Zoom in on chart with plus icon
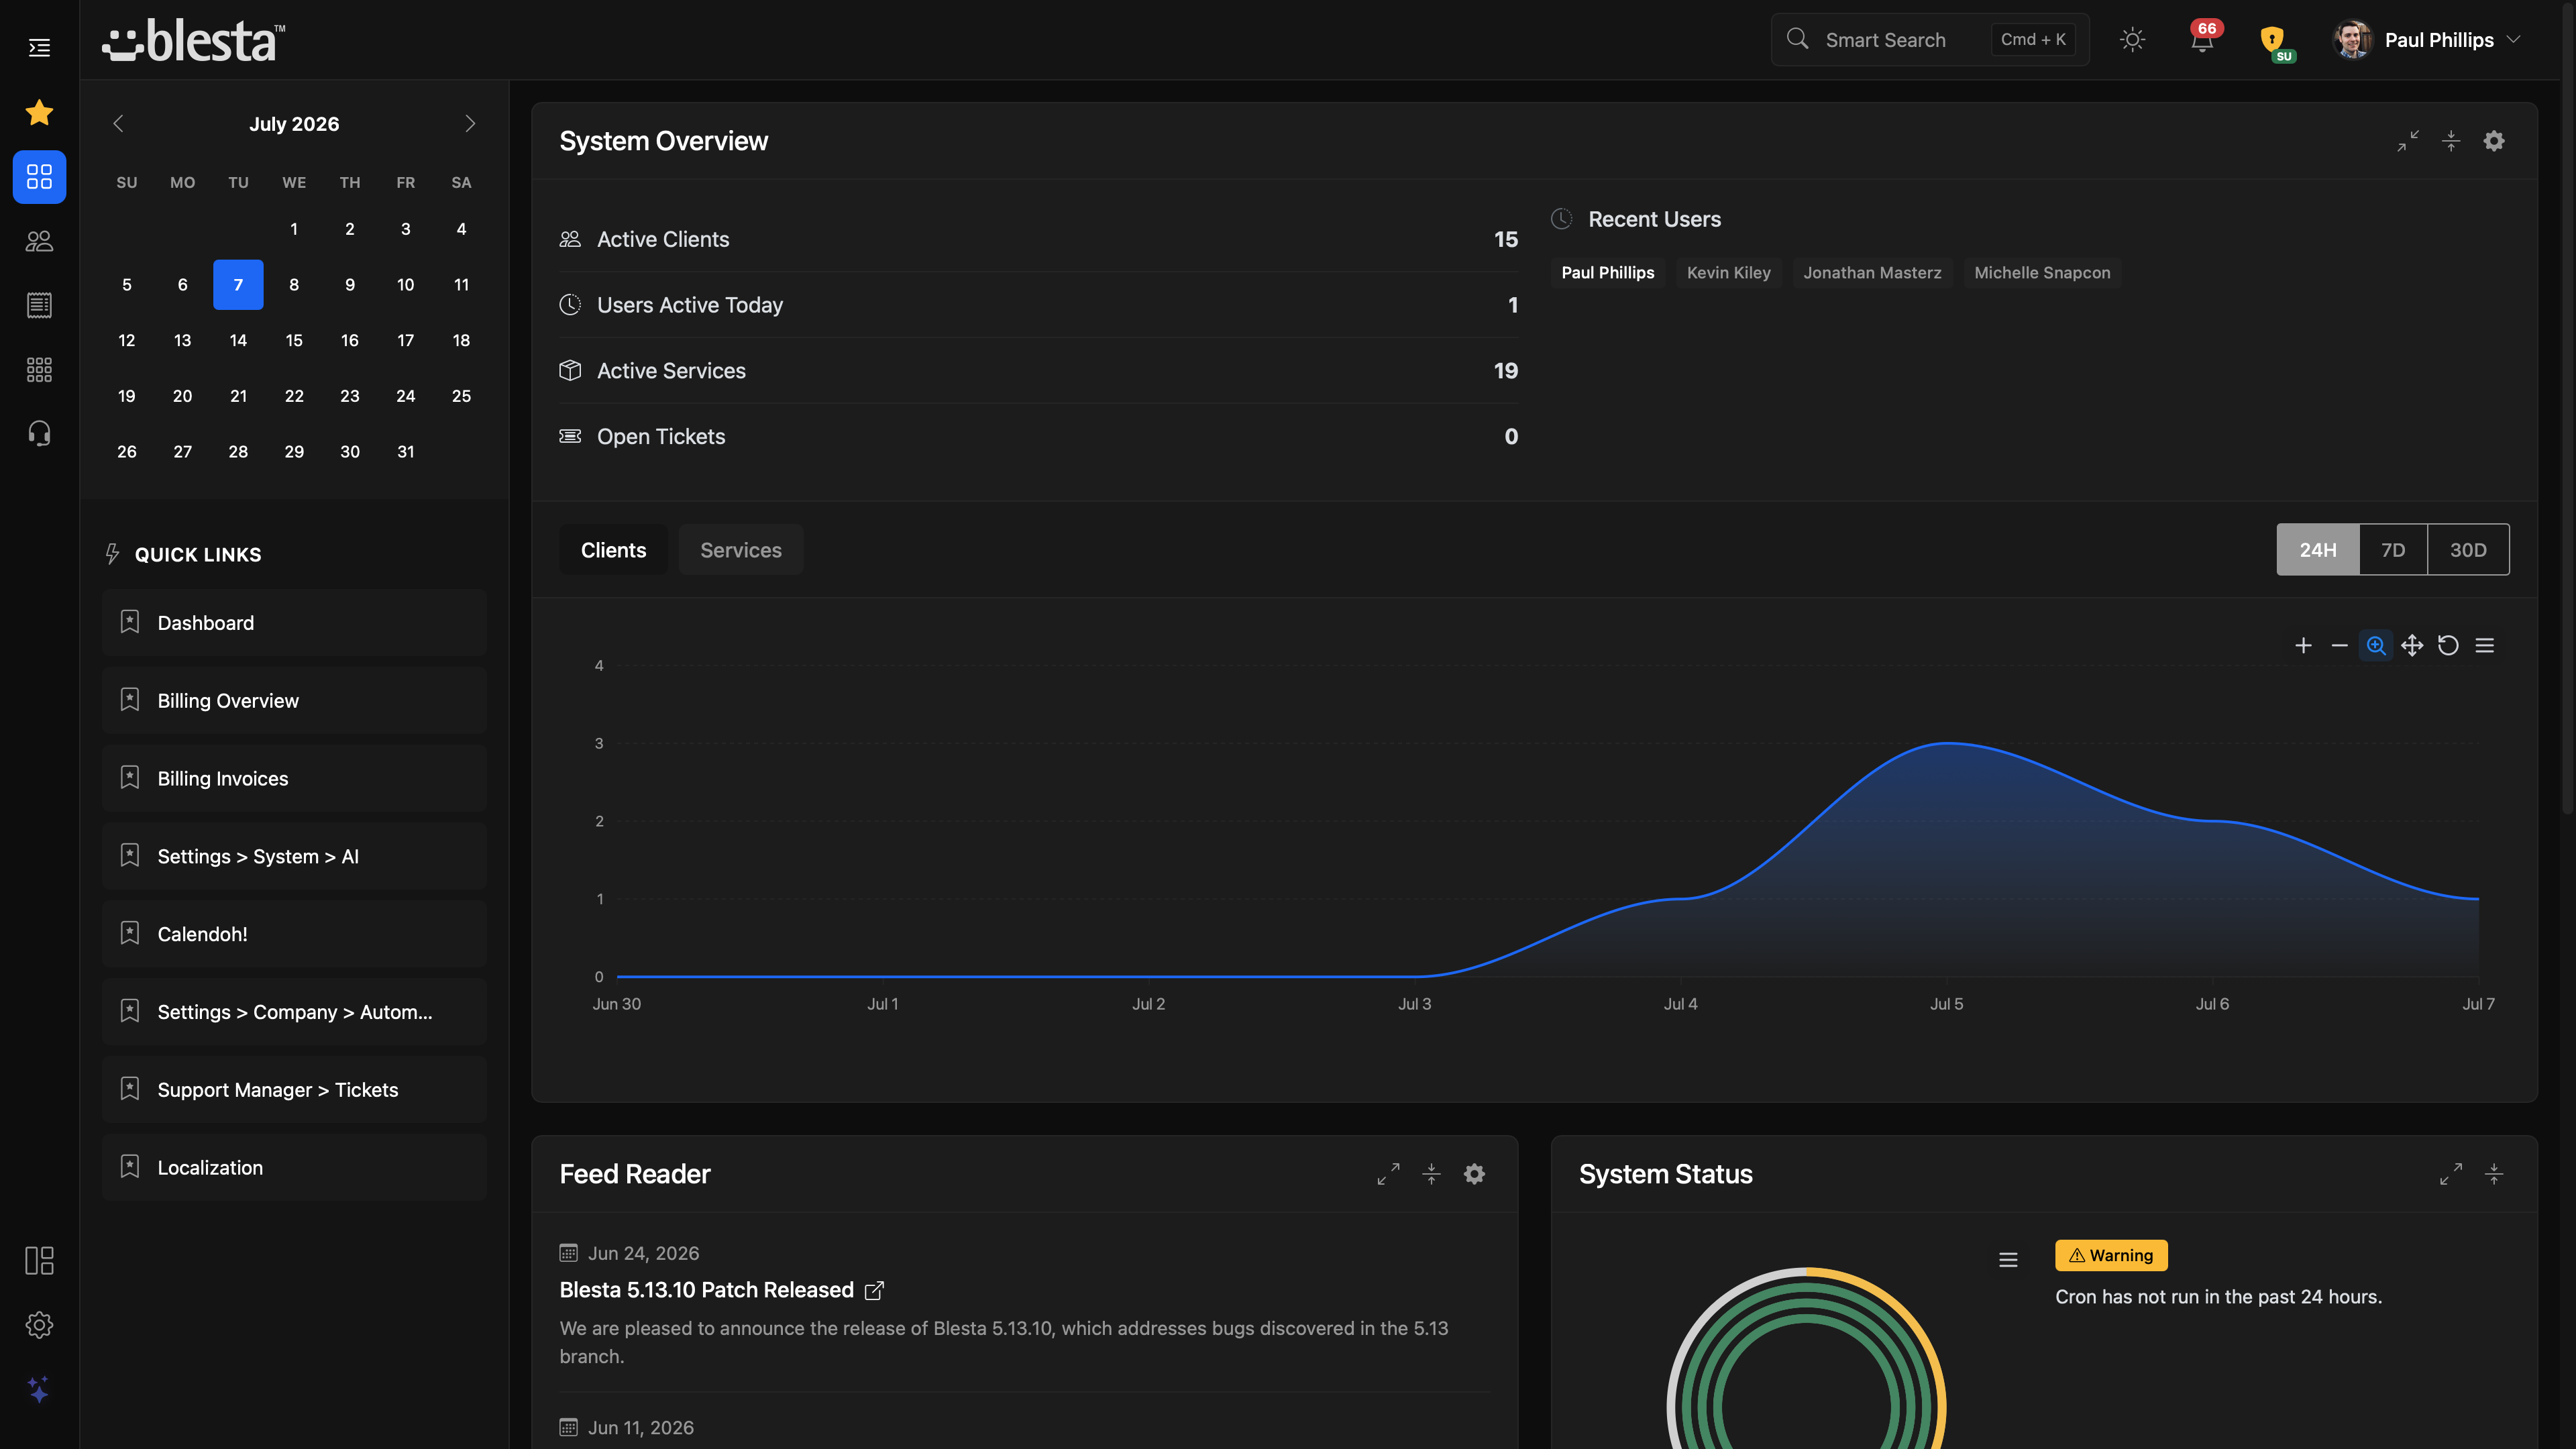 2303,645
